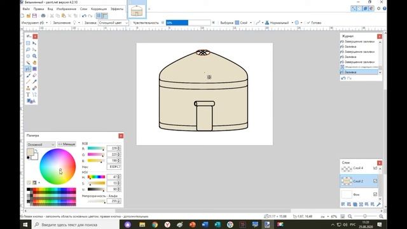Toggle the rulers button
The height and width of the screenshot is (229, 407).
click(105, 16)
